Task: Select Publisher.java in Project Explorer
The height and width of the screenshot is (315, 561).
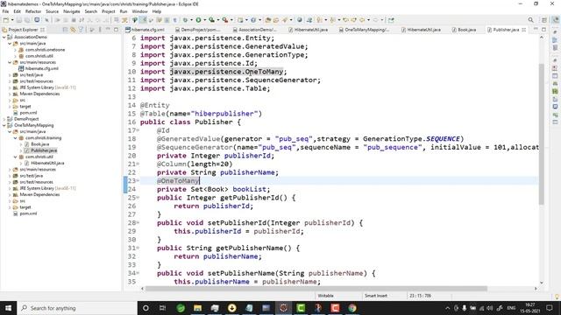Action: 44,150
